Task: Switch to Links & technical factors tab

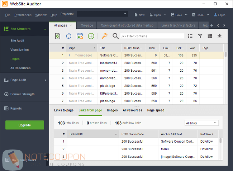Action: [178, 25]
